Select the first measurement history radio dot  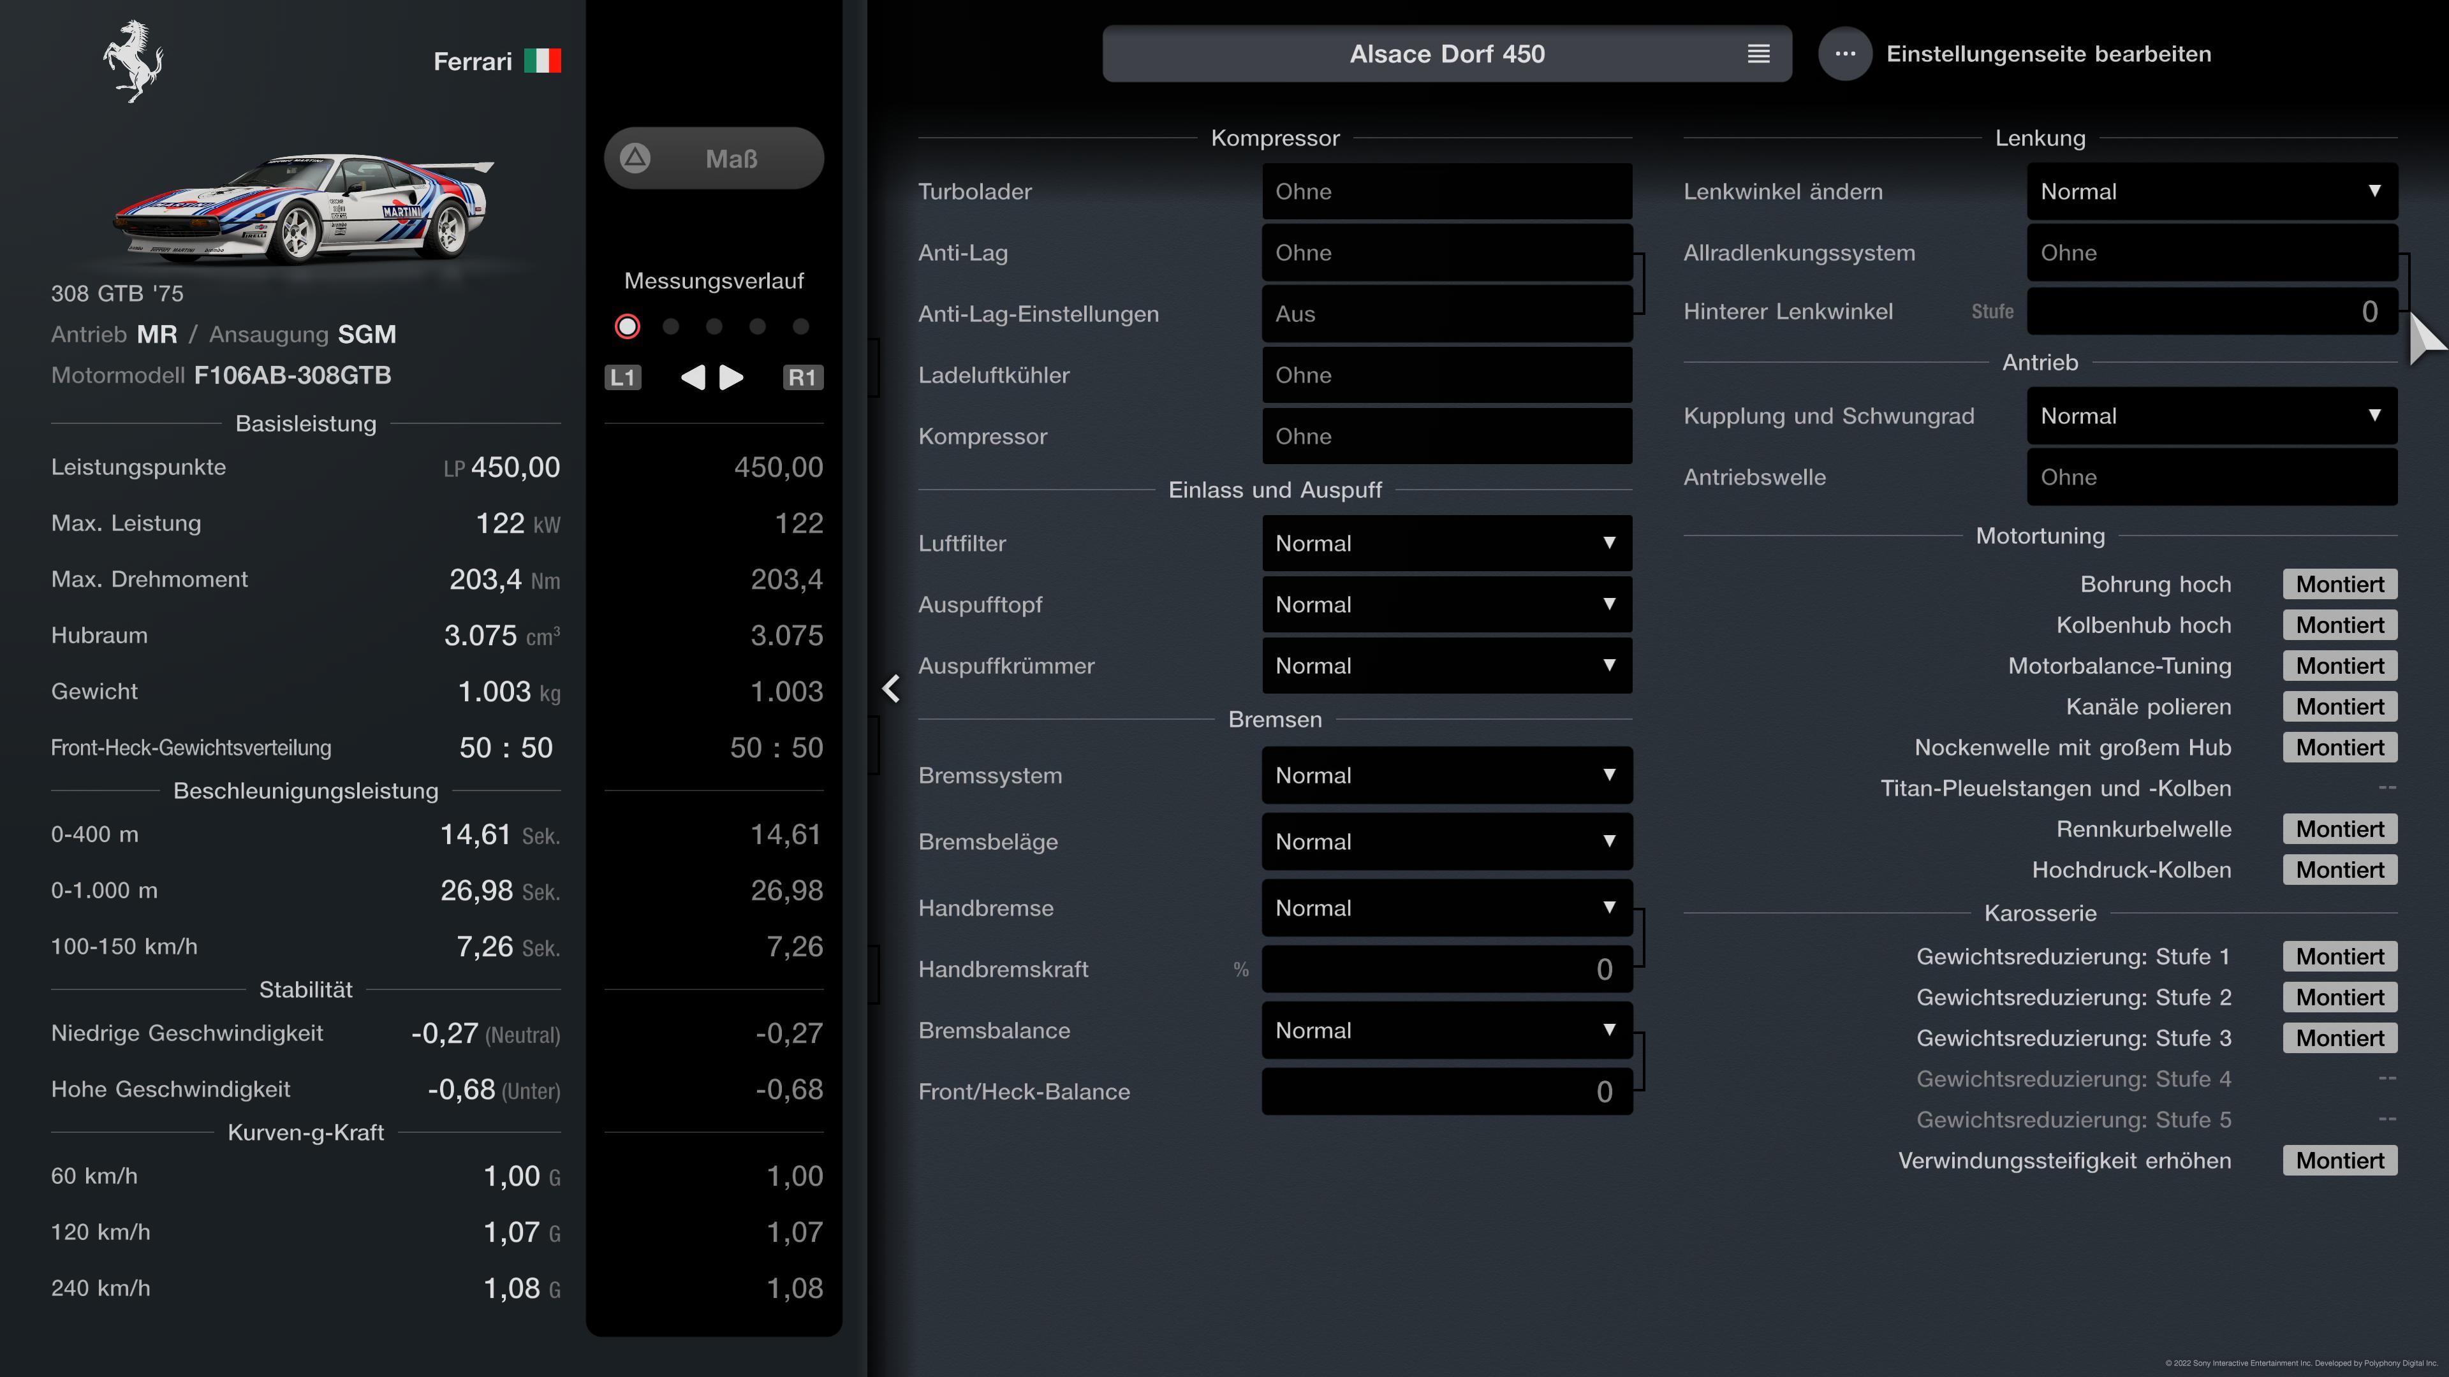(x=628, y=327)
